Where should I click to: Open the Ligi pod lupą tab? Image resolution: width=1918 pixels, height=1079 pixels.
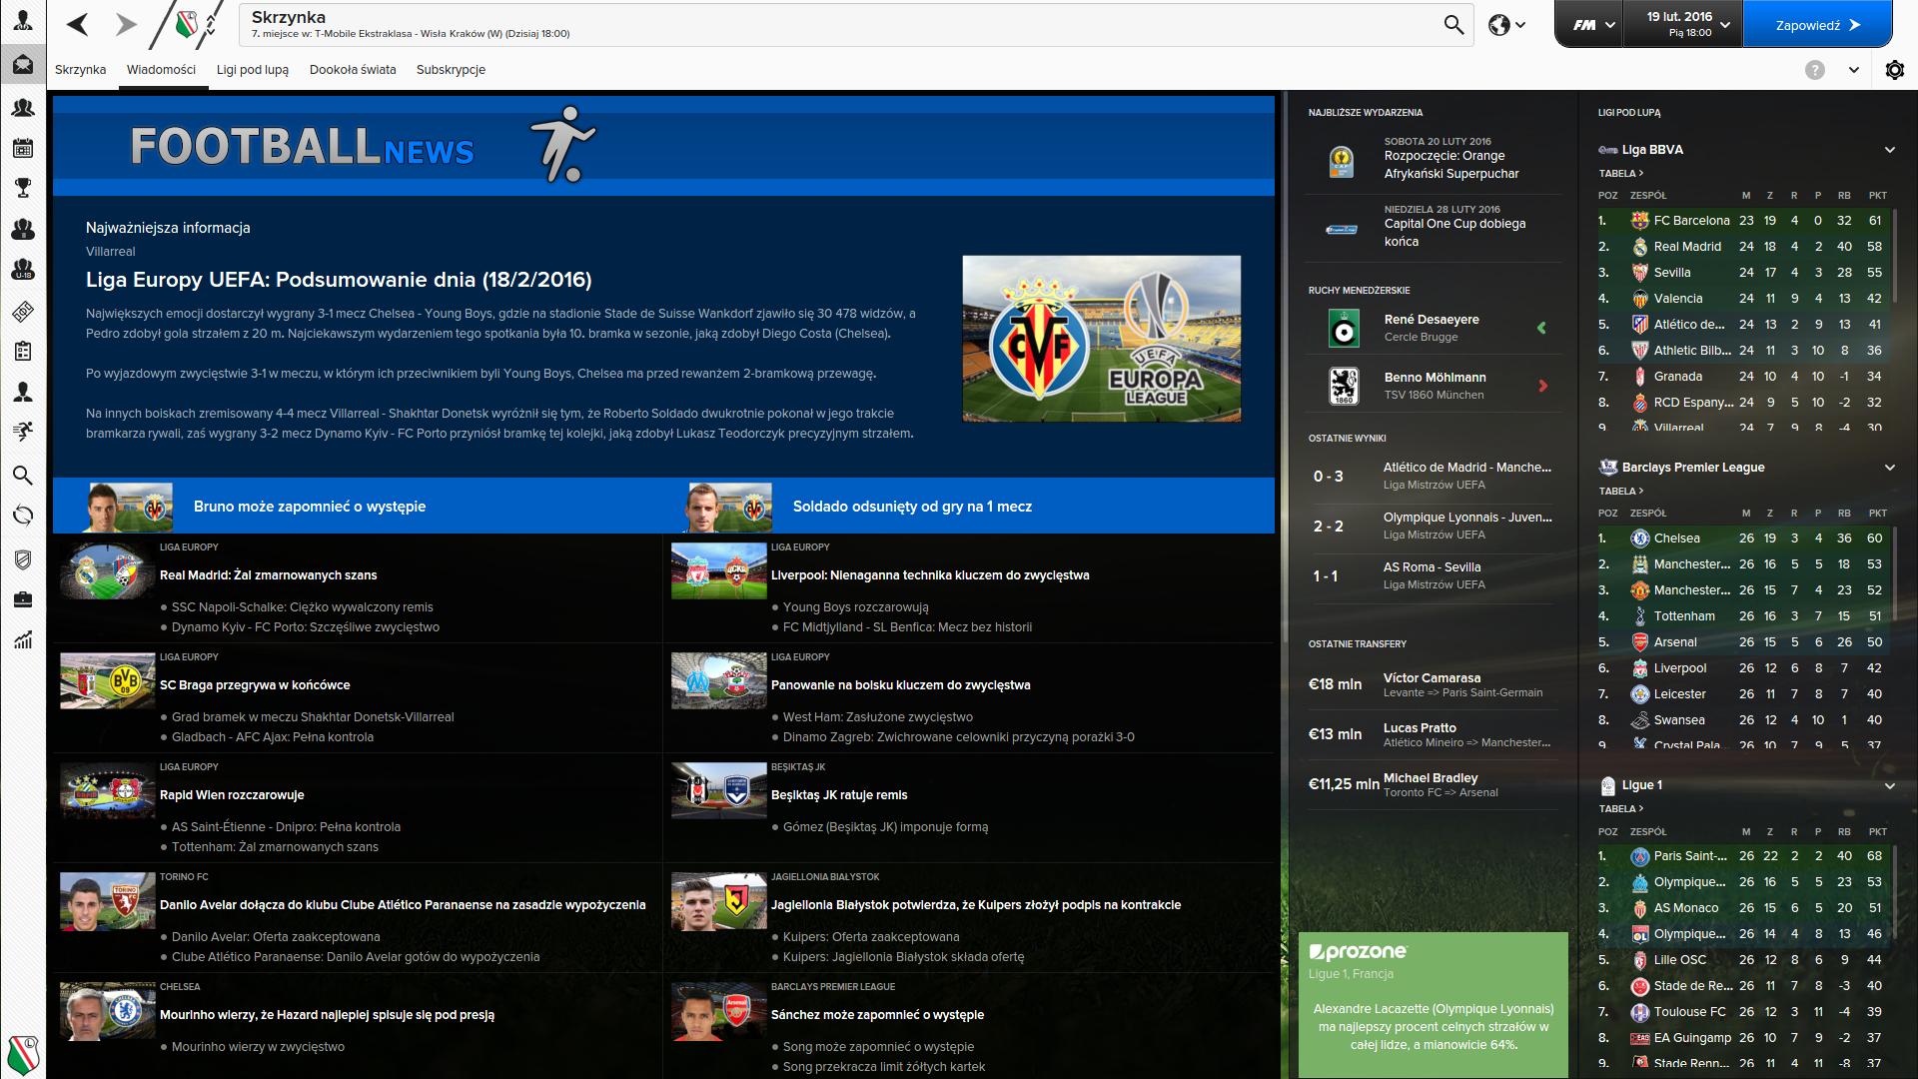(x=253, y=70)
